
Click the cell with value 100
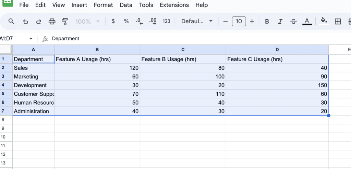click(x=183, y=76)
